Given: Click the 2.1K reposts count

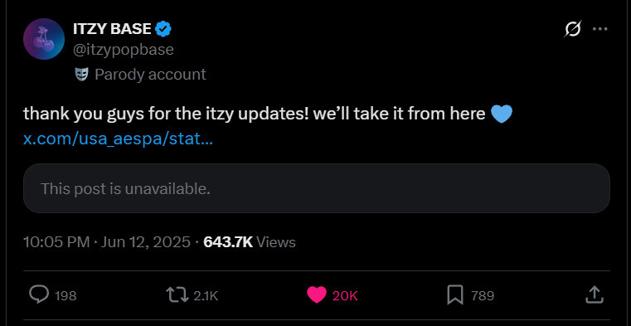Looking at the screenshot, I should [206, 296].
